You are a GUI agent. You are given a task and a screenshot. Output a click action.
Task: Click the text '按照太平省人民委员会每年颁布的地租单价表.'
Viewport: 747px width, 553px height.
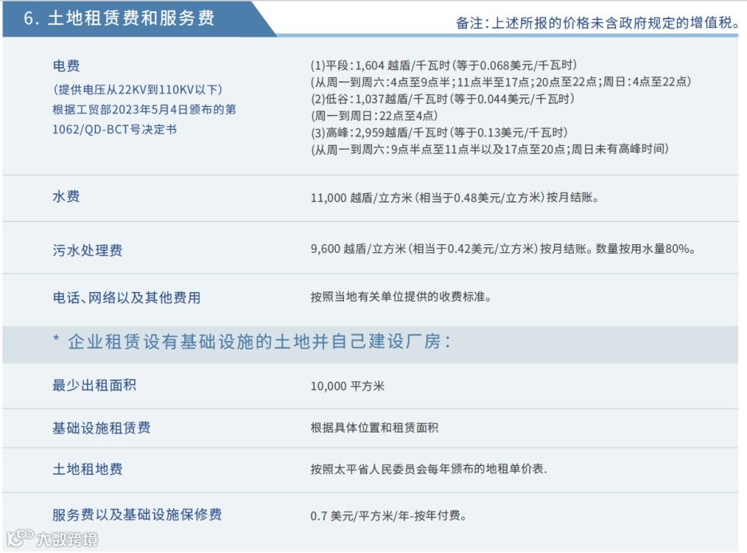(429, 468)
